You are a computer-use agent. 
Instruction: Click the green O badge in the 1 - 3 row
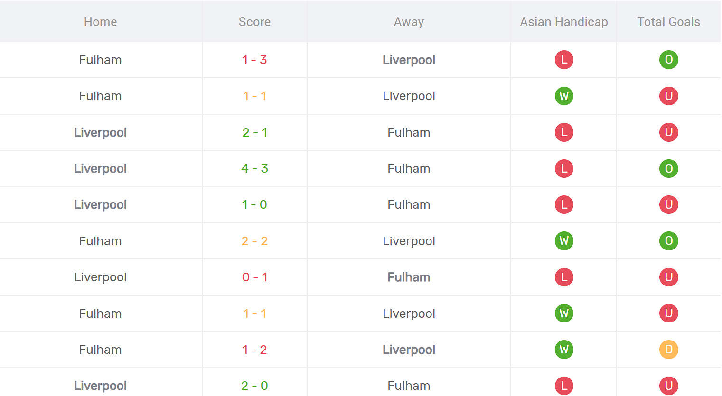(668, 60)
